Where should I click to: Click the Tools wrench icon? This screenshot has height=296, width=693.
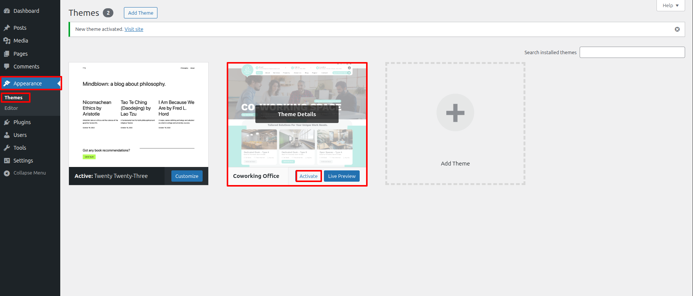7,148
